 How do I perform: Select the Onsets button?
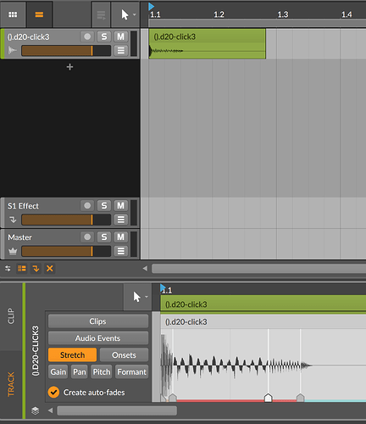pyautogui.click(x=124, y=355)
